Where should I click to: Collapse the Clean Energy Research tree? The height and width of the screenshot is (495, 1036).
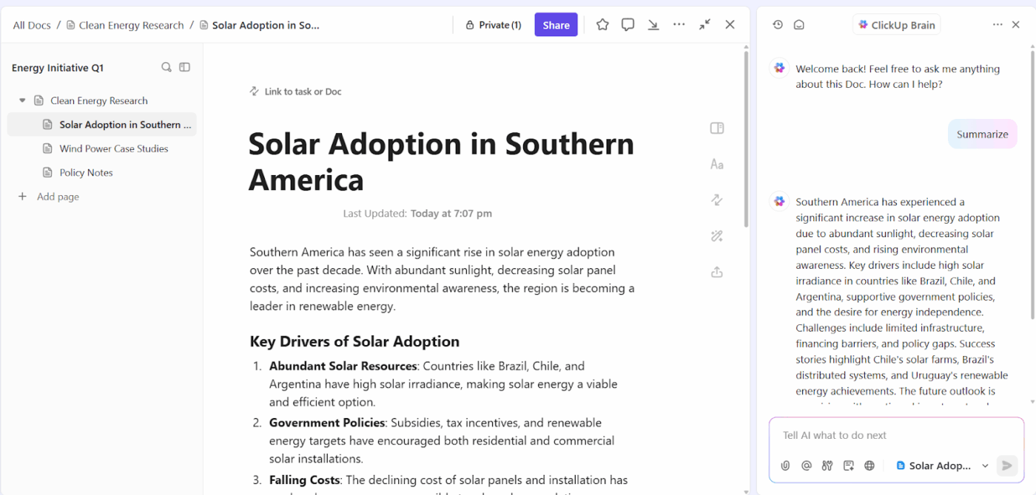(x=21, y=100)
